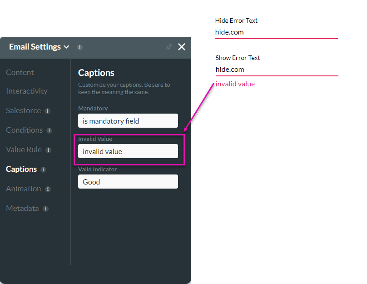The height and width of the screenshot is (284, 367).
Task: Switch to the Interactivity tab
Action: point(27,91)
